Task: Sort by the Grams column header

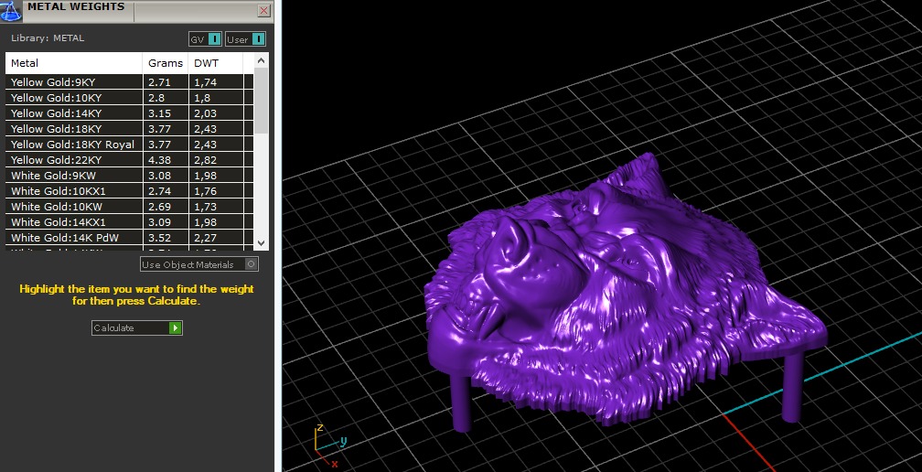Action: pos(166,63)
